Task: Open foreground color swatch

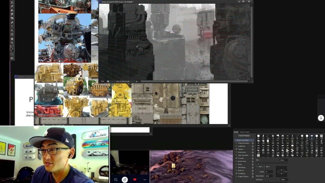Action: point(11,49)
